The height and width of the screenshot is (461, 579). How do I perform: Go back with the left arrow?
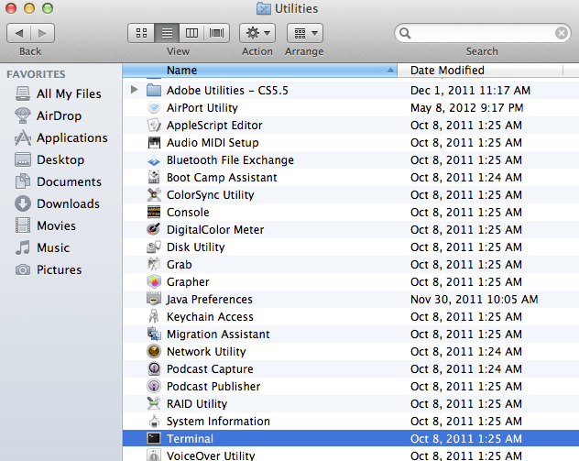19,33
